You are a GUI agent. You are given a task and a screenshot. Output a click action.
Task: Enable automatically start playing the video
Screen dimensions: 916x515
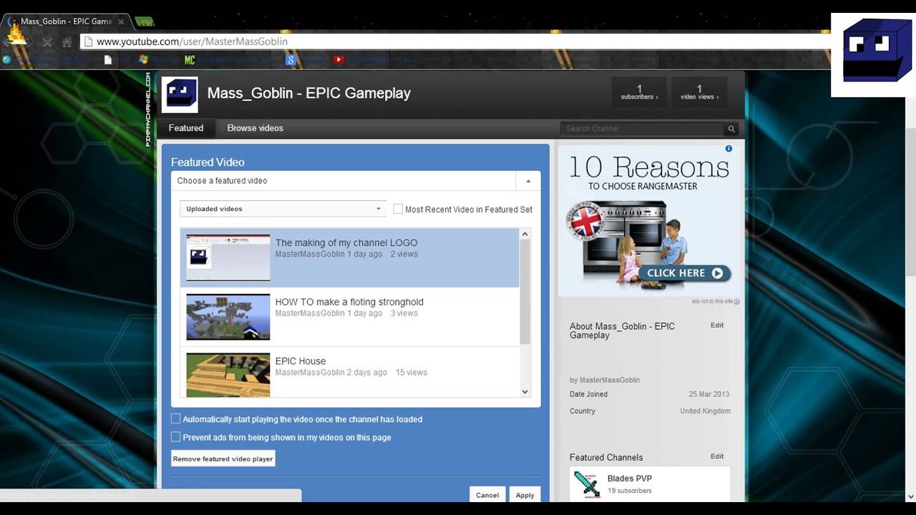point(175,419)
